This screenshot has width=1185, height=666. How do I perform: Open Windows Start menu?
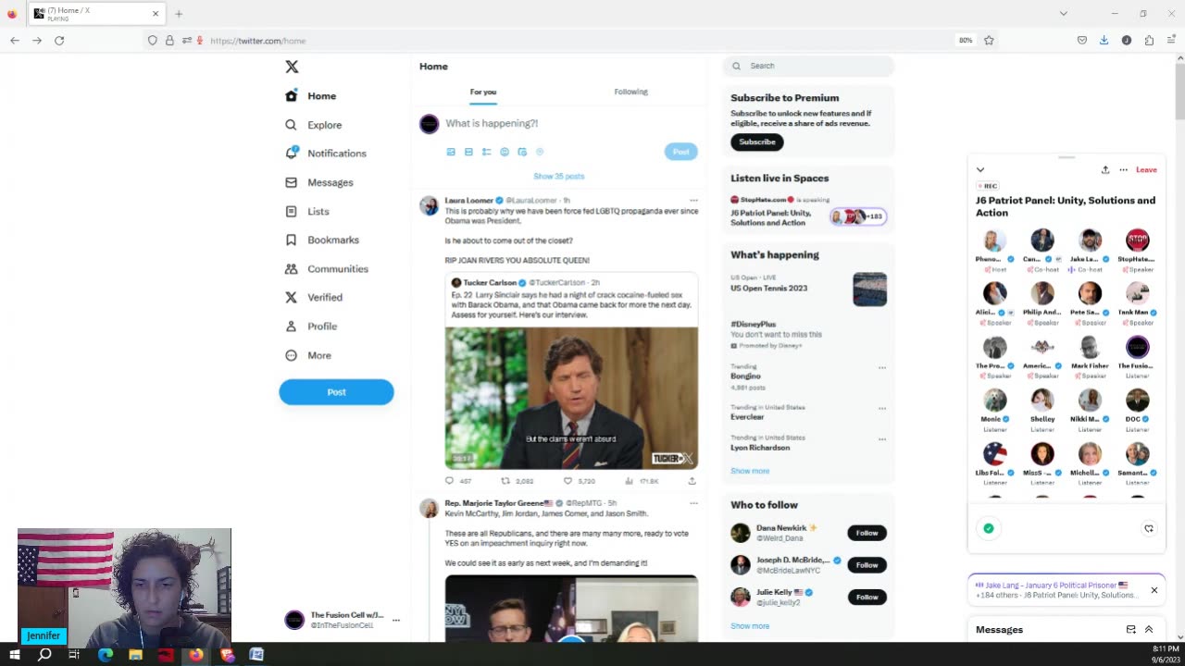pyautogui.click(x=15, y=655)
